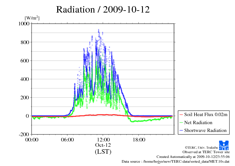Click the blue Shortwave Radiation legend marker
Screen dimensions: 235x166
181,130
